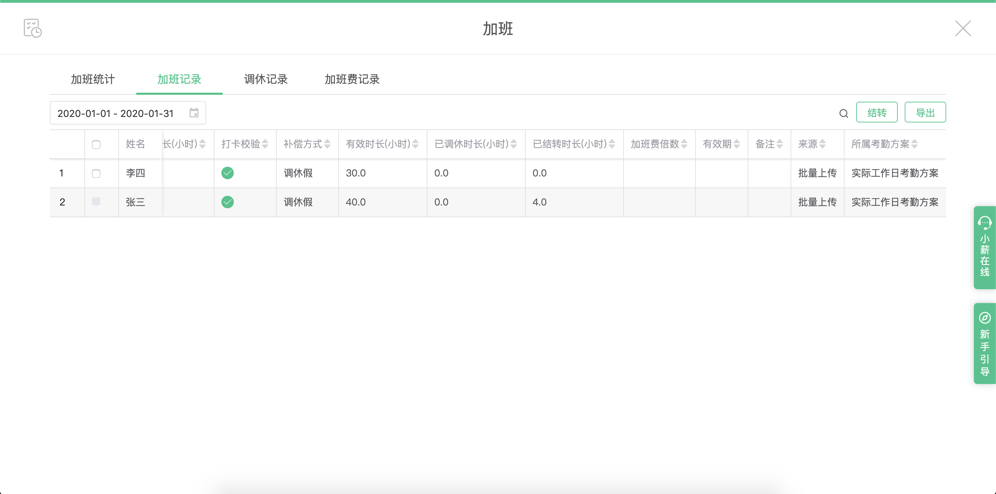
Task: Sort by 有效期 column
Action: 737,144
